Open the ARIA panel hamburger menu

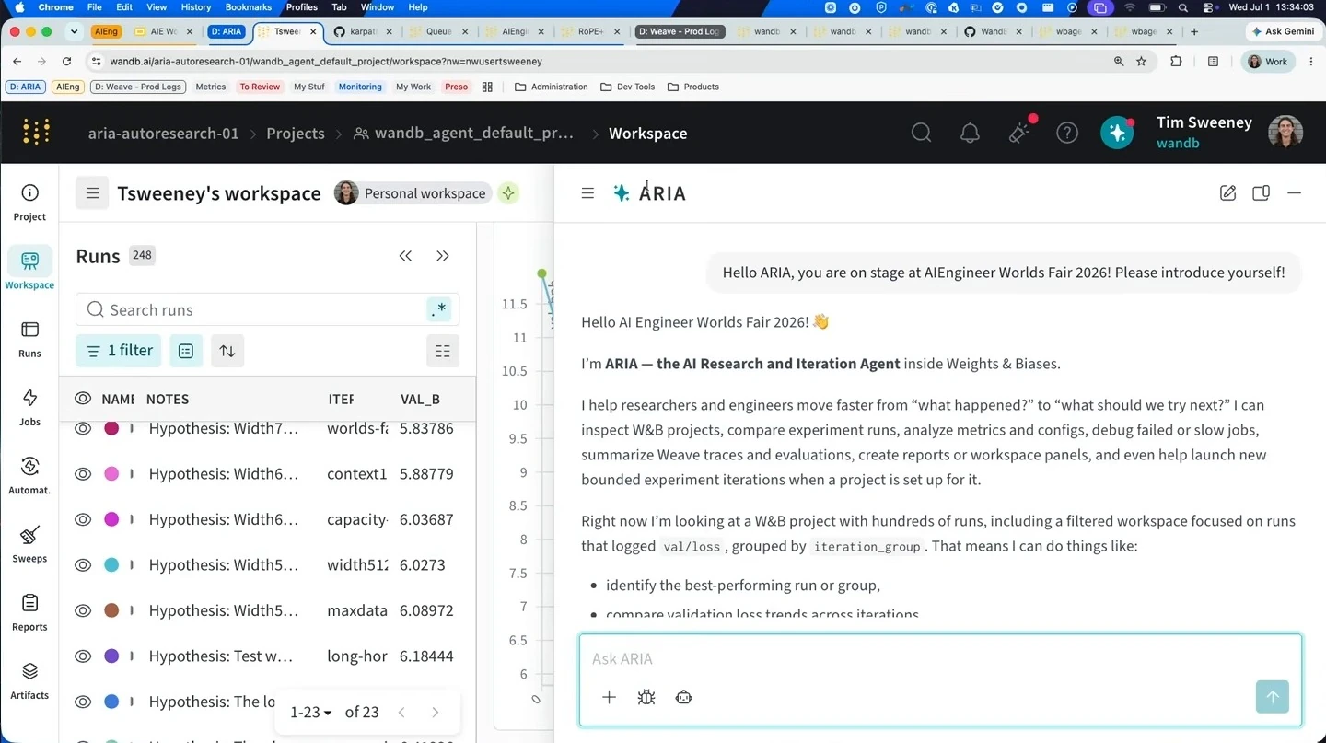[587, 193]
